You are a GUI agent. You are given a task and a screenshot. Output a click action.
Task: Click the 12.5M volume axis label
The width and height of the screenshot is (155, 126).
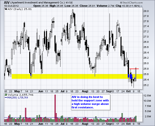147,96
